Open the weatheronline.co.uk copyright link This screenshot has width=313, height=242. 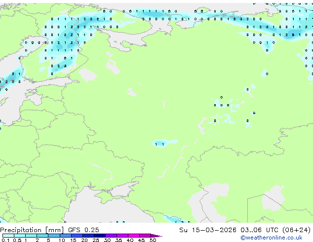(272, 238)
